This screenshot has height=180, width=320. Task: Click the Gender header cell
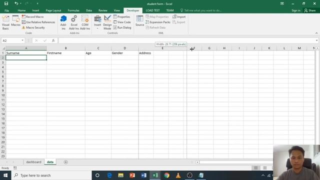tap(125, 53)
